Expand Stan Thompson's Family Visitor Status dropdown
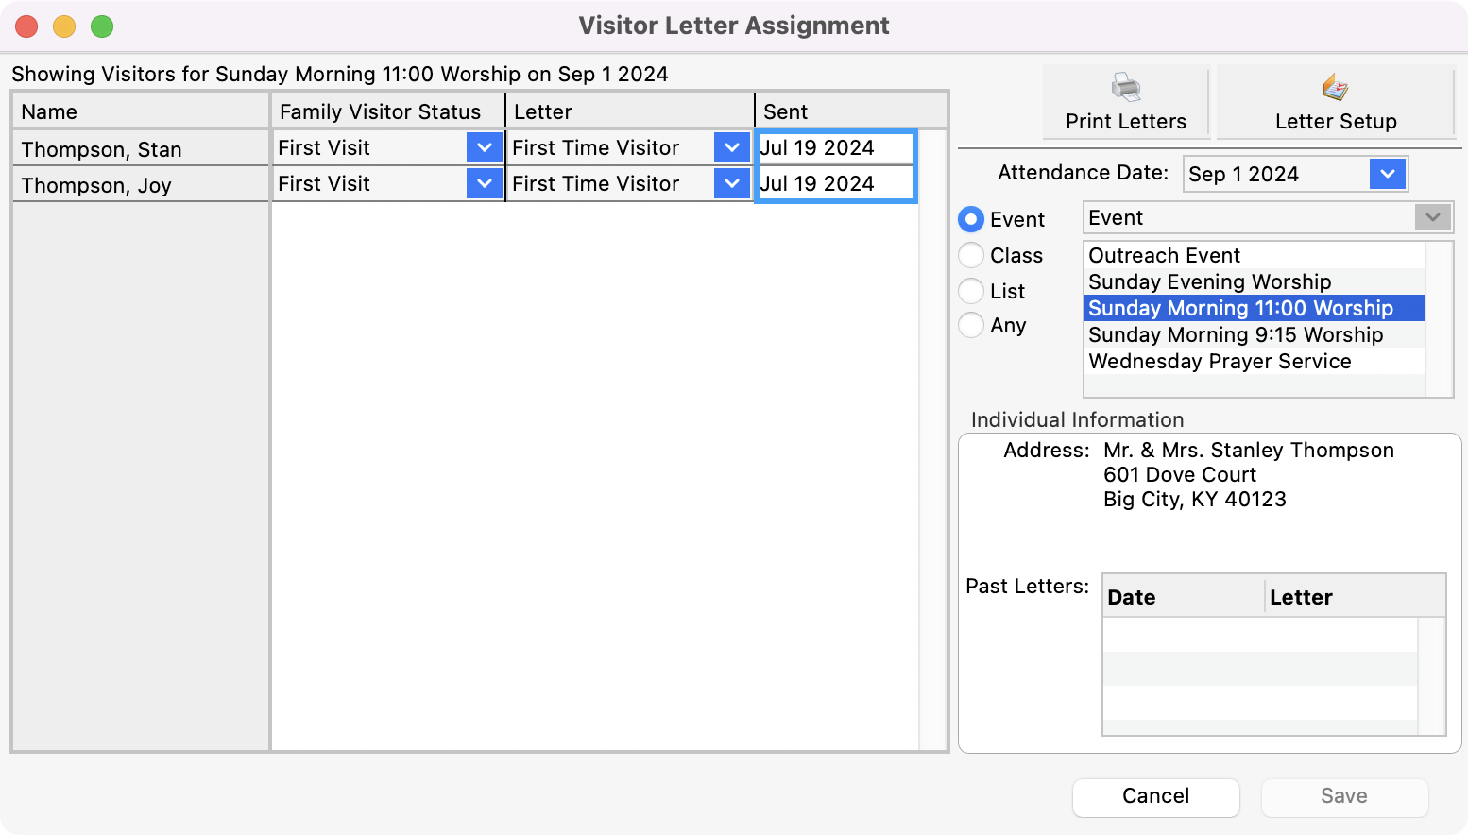 (x=484, y=147)
